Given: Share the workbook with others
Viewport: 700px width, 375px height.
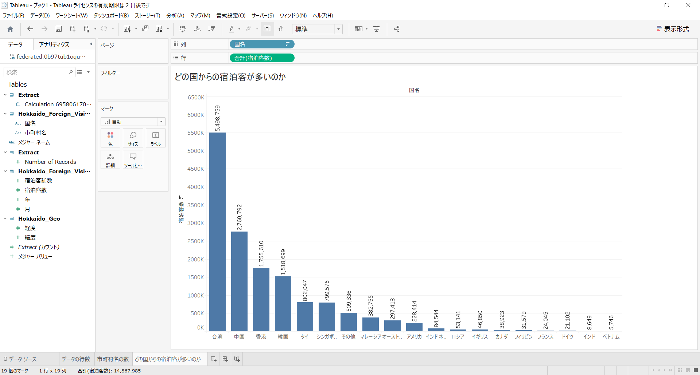Looking at the screenshot, I should pyautogui.click(x=397, y=29).
